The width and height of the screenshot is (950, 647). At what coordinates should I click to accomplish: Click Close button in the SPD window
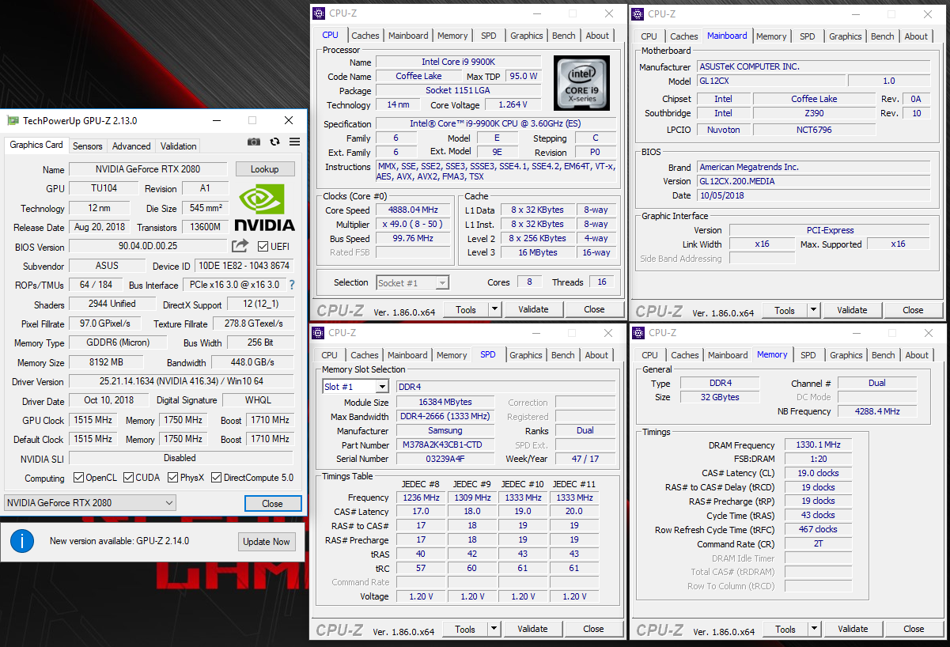coord(593,629)
